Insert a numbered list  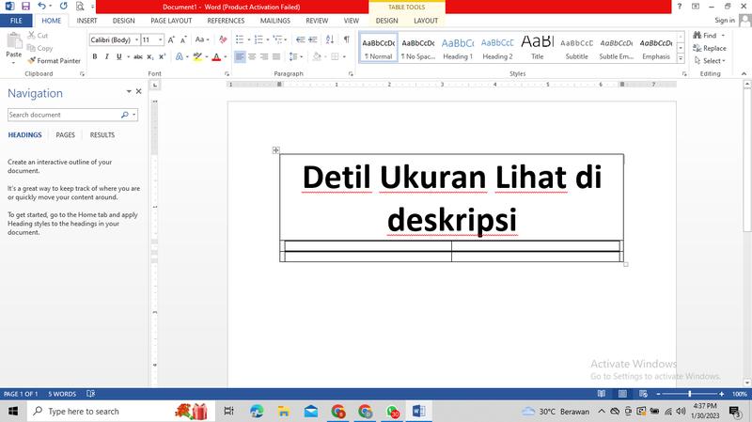click(258, 39)
